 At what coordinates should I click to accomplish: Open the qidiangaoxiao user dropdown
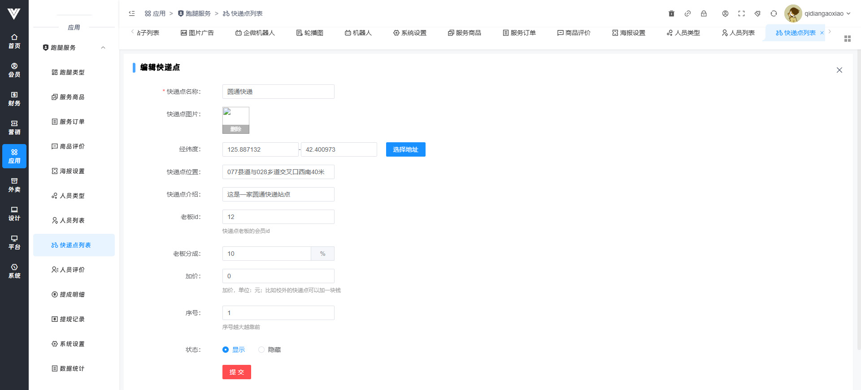(x=818, y=13)
